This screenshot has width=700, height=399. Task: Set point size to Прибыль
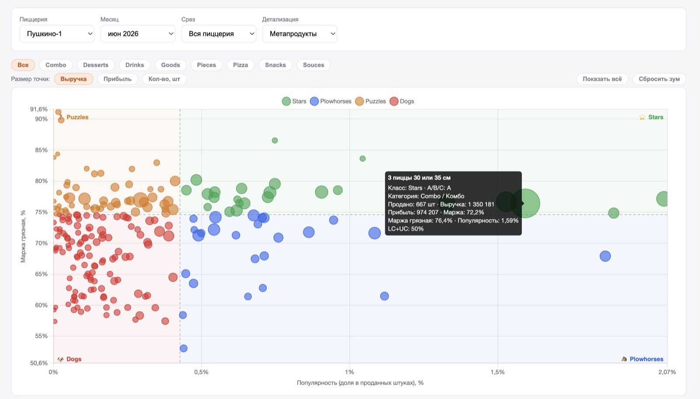click(x=118, y=79)
